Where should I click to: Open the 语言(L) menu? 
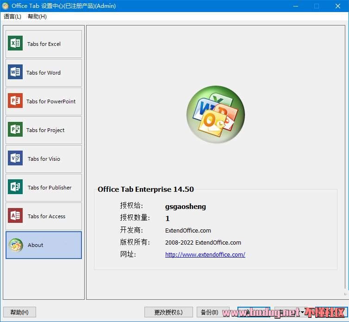(x=12, y=17)
